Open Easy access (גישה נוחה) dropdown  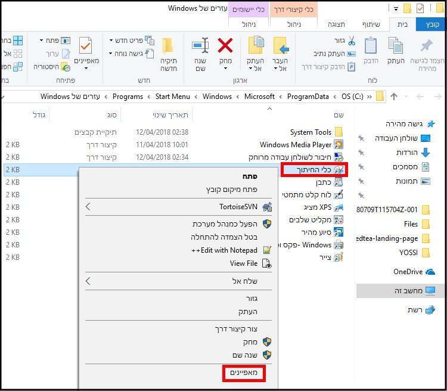point(111,54)
